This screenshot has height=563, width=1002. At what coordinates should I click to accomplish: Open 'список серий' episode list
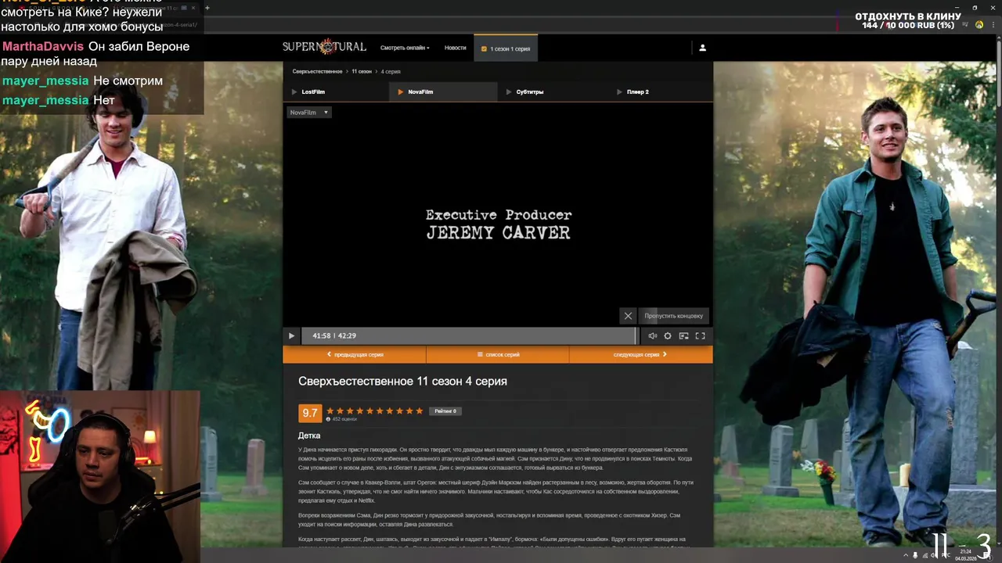click(x=498, y=354)
